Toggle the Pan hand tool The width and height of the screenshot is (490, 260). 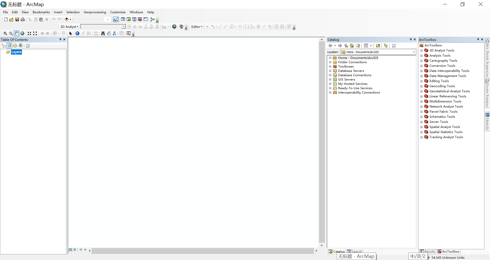pos(17,33)
